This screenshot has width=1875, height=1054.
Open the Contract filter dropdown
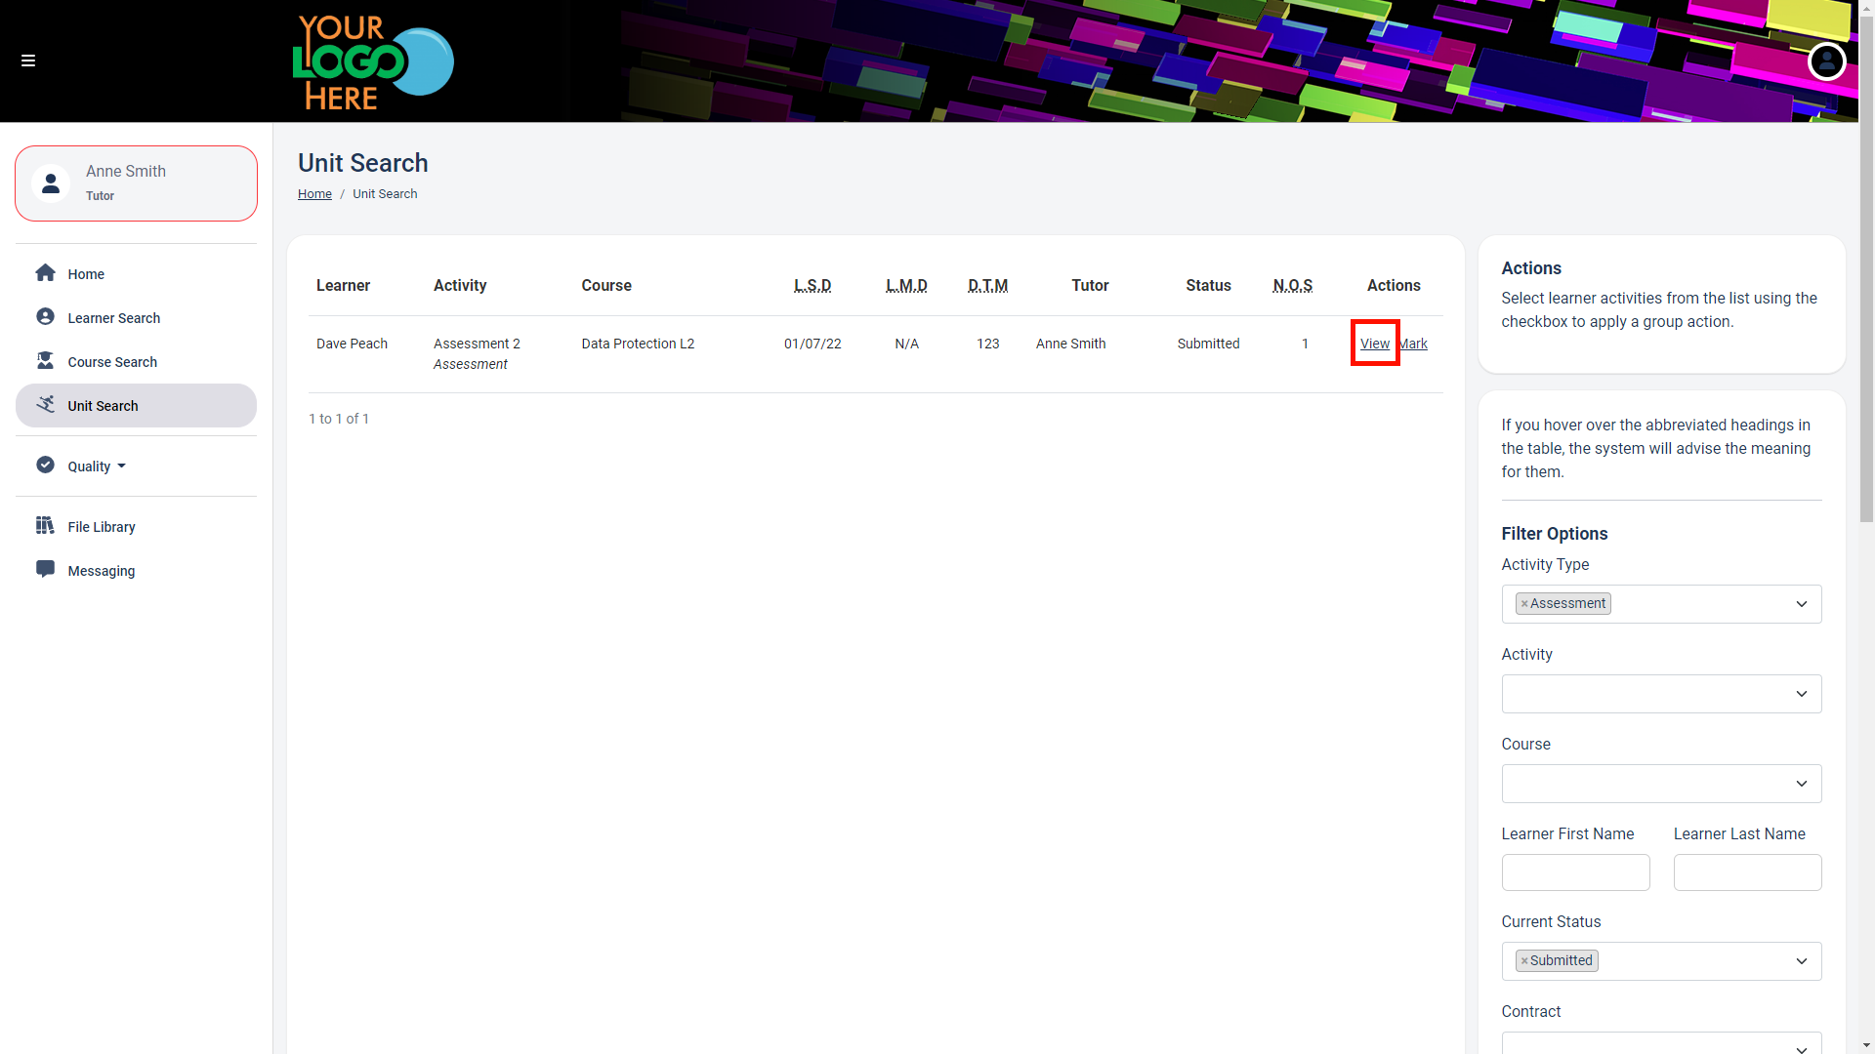[x=1661, y=1043]
